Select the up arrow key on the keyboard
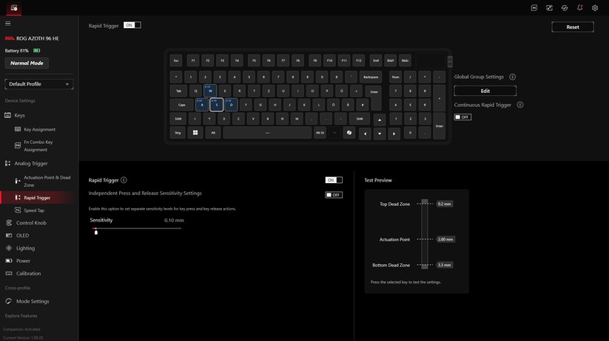Viewport: 609px width, 341px height. 380,120
